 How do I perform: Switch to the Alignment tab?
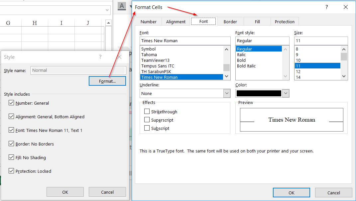click(176, 22)
